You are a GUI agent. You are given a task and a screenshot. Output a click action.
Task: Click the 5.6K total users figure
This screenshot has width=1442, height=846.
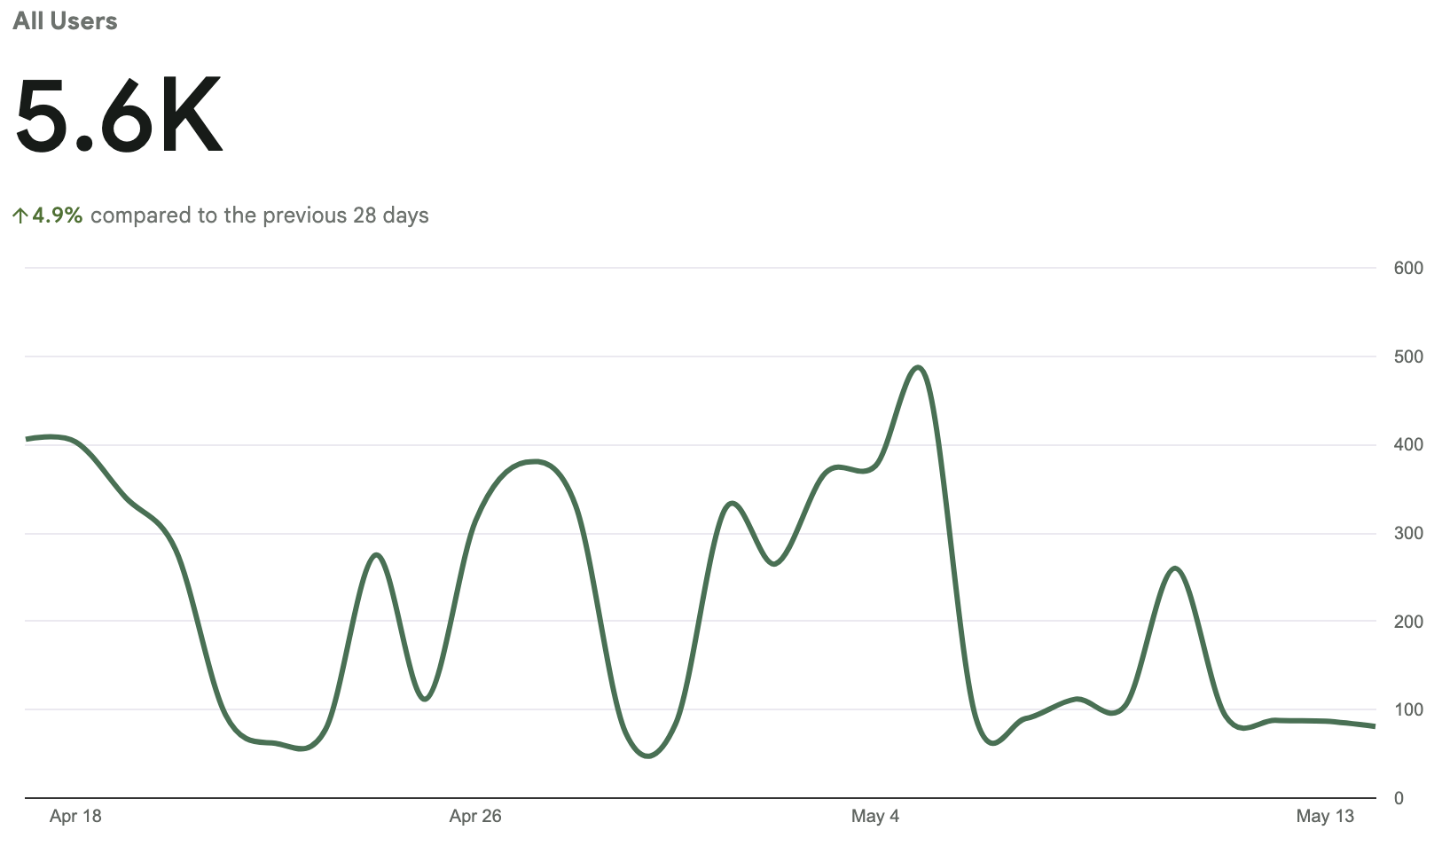click(118, 117)
